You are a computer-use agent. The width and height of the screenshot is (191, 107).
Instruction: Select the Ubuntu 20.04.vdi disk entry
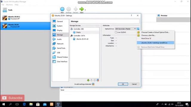[82, 39]
